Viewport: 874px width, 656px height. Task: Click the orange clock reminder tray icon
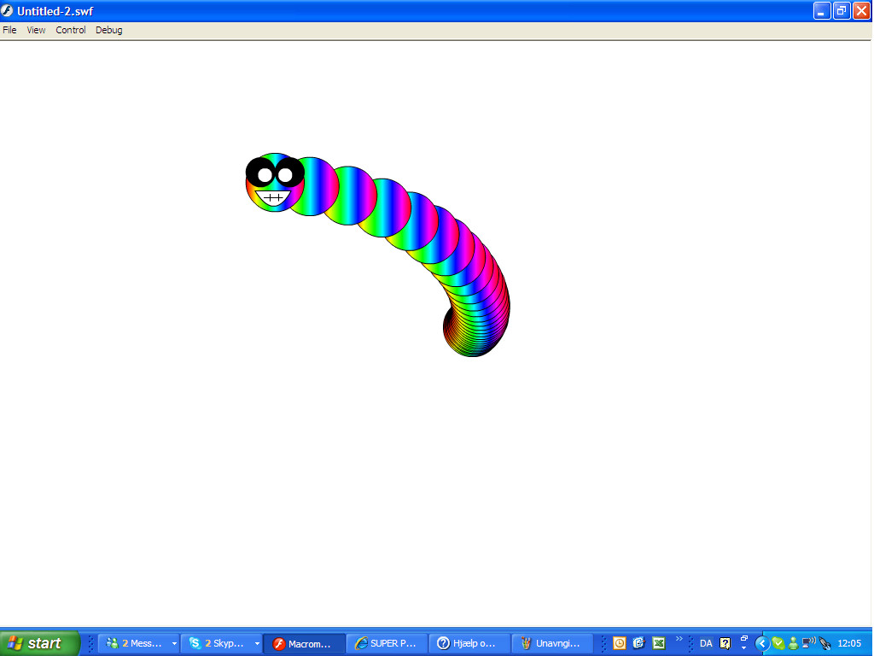click(619, 642)
